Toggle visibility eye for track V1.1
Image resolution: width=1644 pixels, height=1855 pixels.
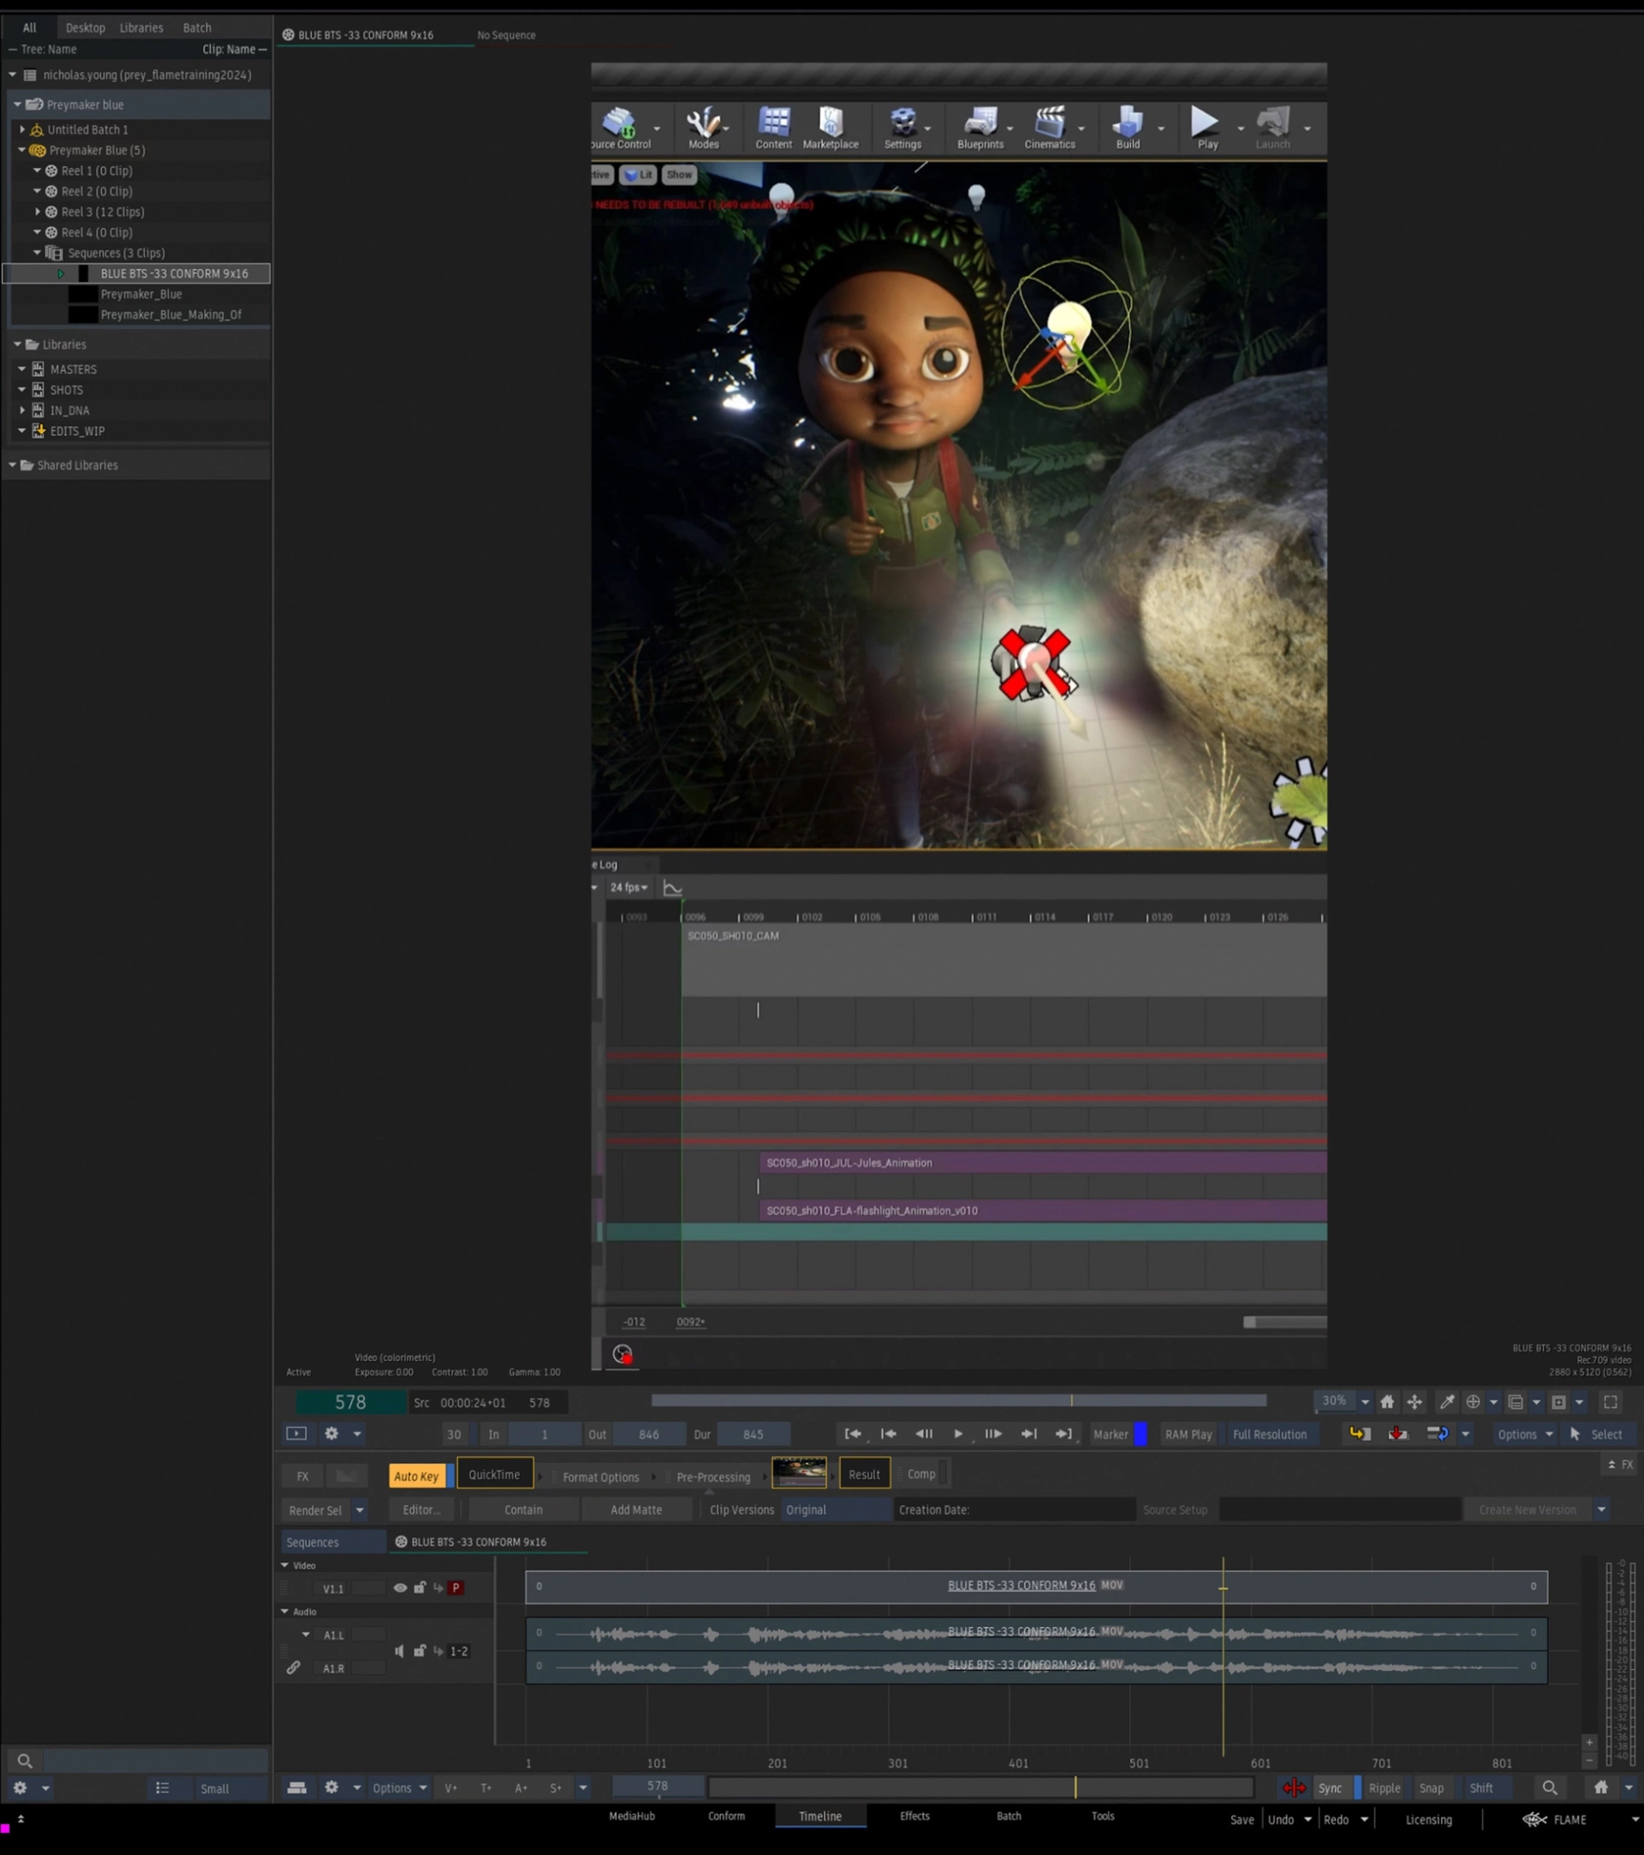[400, 1588]
